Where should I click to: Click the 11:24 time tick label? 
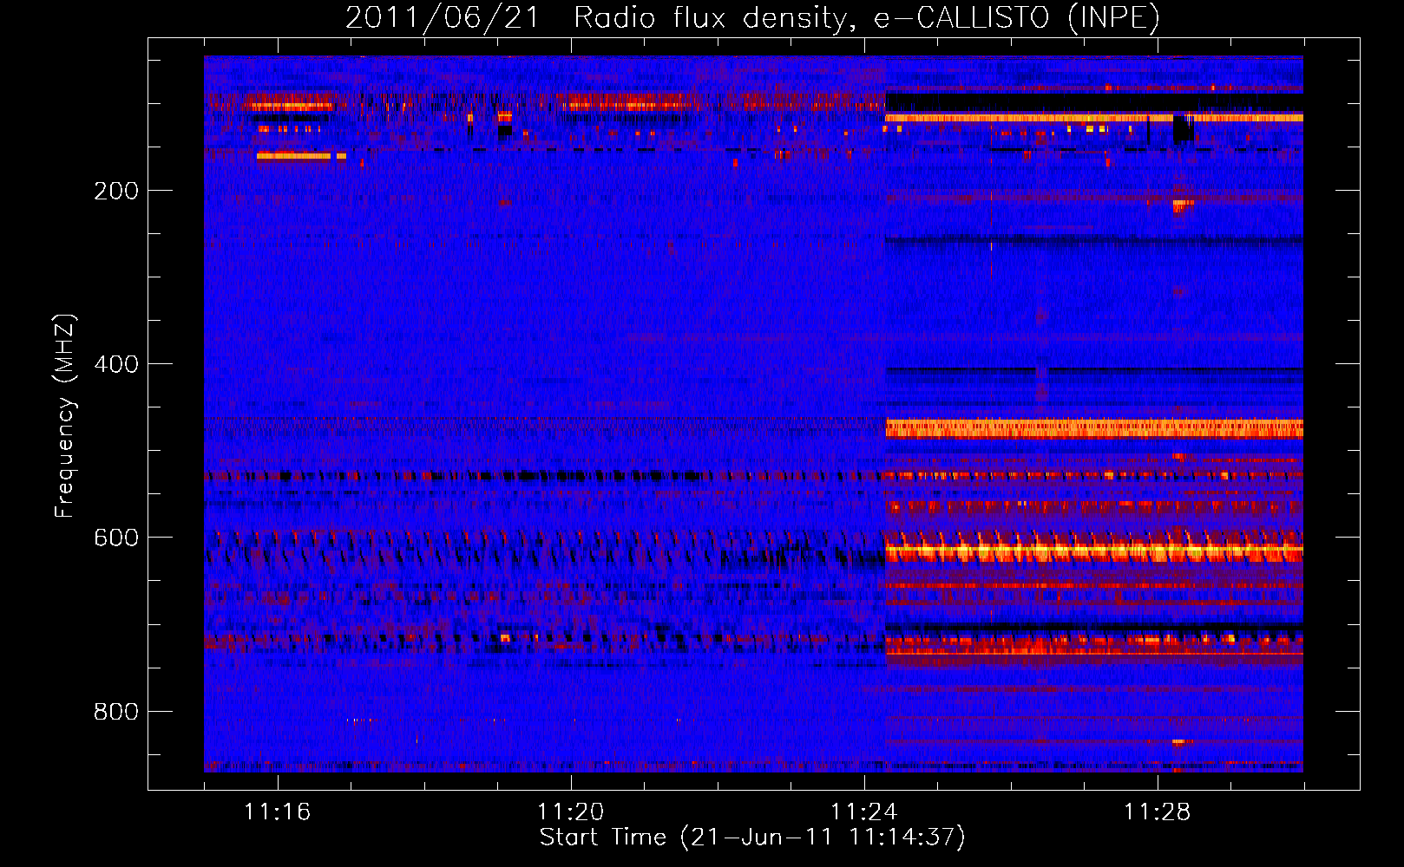863,812
